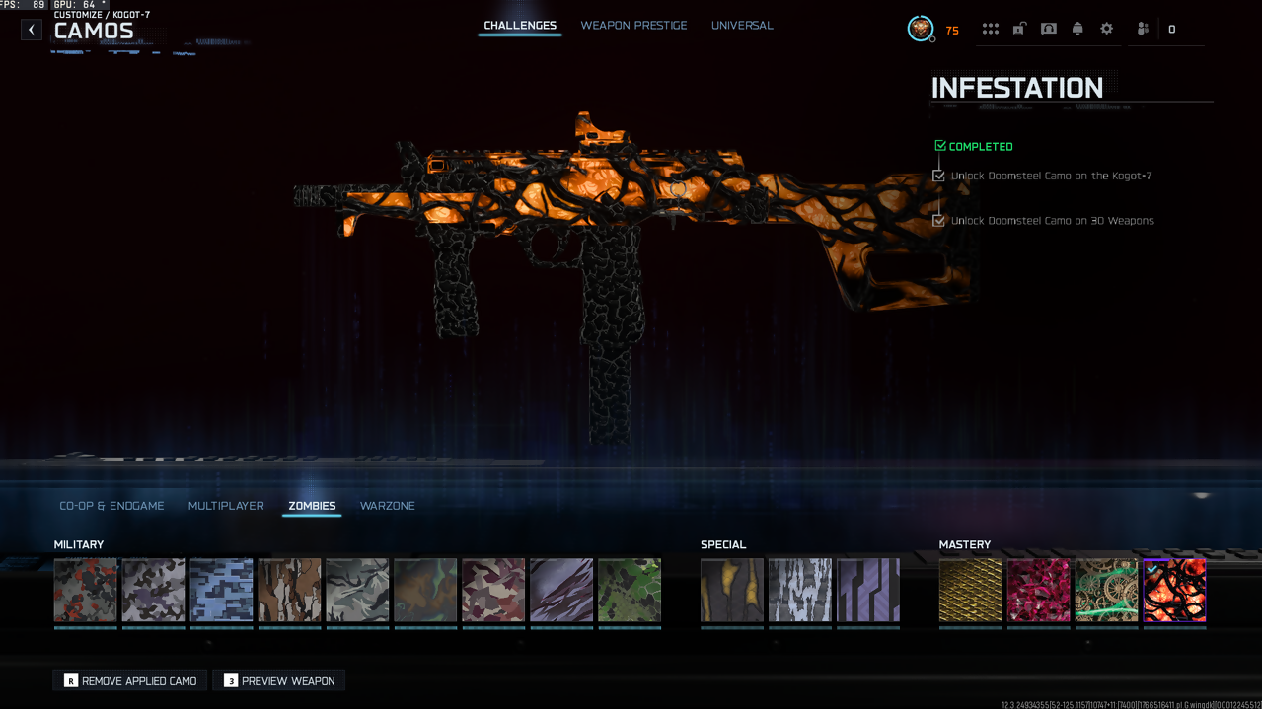Go back using the top-left arrow
Viewport: 1262px width, 709px height.
(x=32, y=30)
